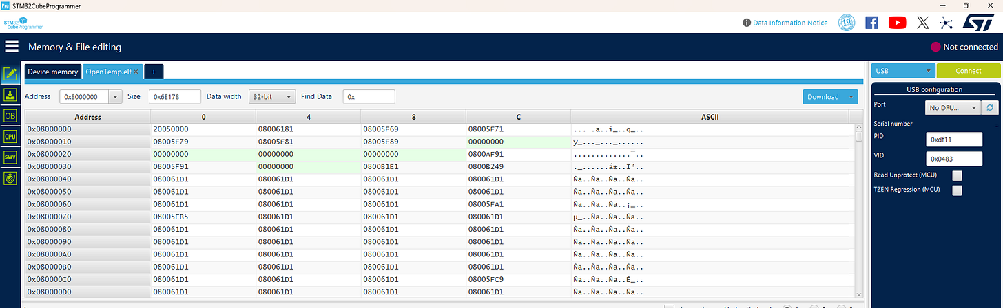Focus the Size field 0x6E178

pyautogui.click(x=174, y=97)
